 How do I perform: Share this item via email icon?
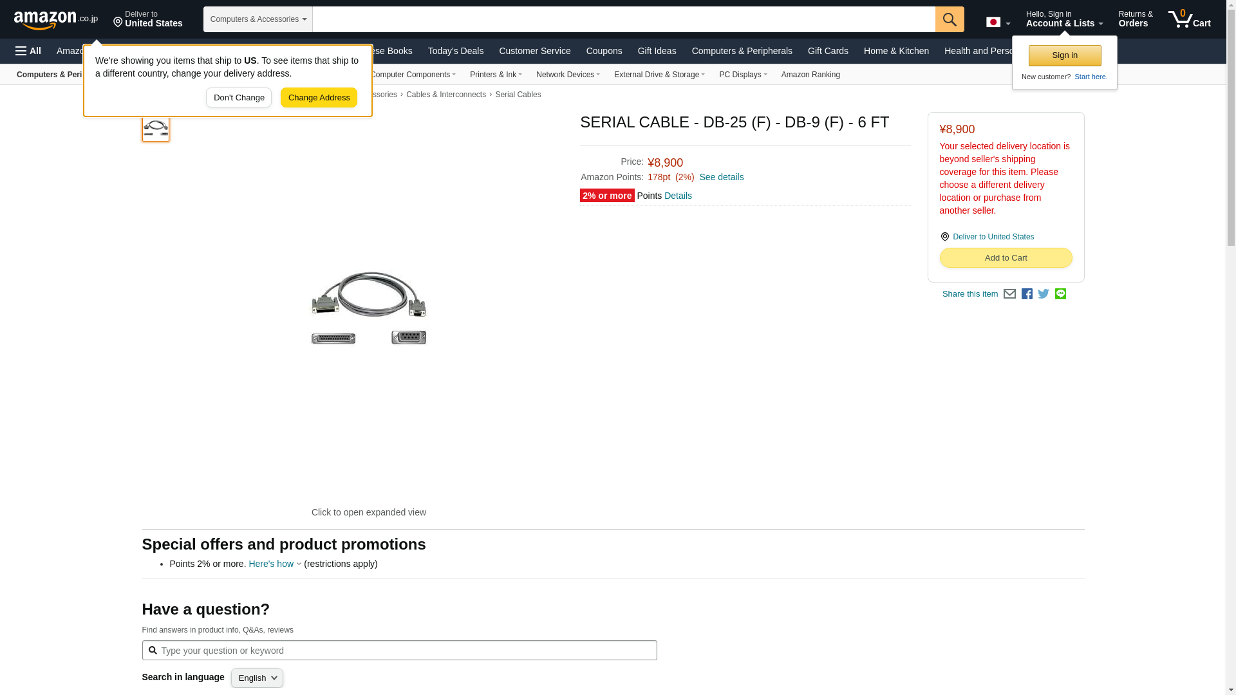pyautogui.click(x=1009, y=294)
